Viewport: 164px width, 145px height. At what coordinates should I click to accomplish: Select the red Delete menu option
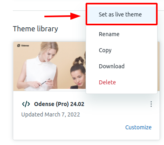pyautogui.click(x=107, y=82)
